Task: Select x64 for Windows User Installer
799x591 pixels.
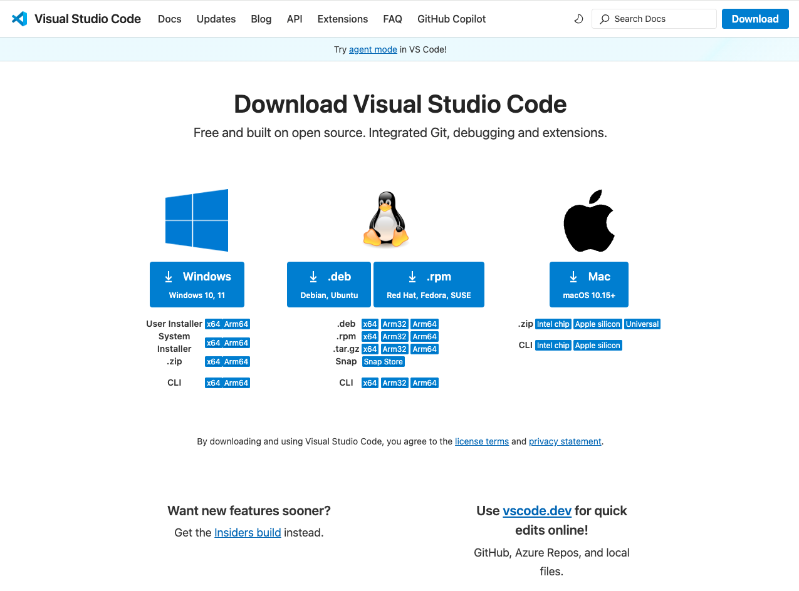Action: (x=213, y=324)
